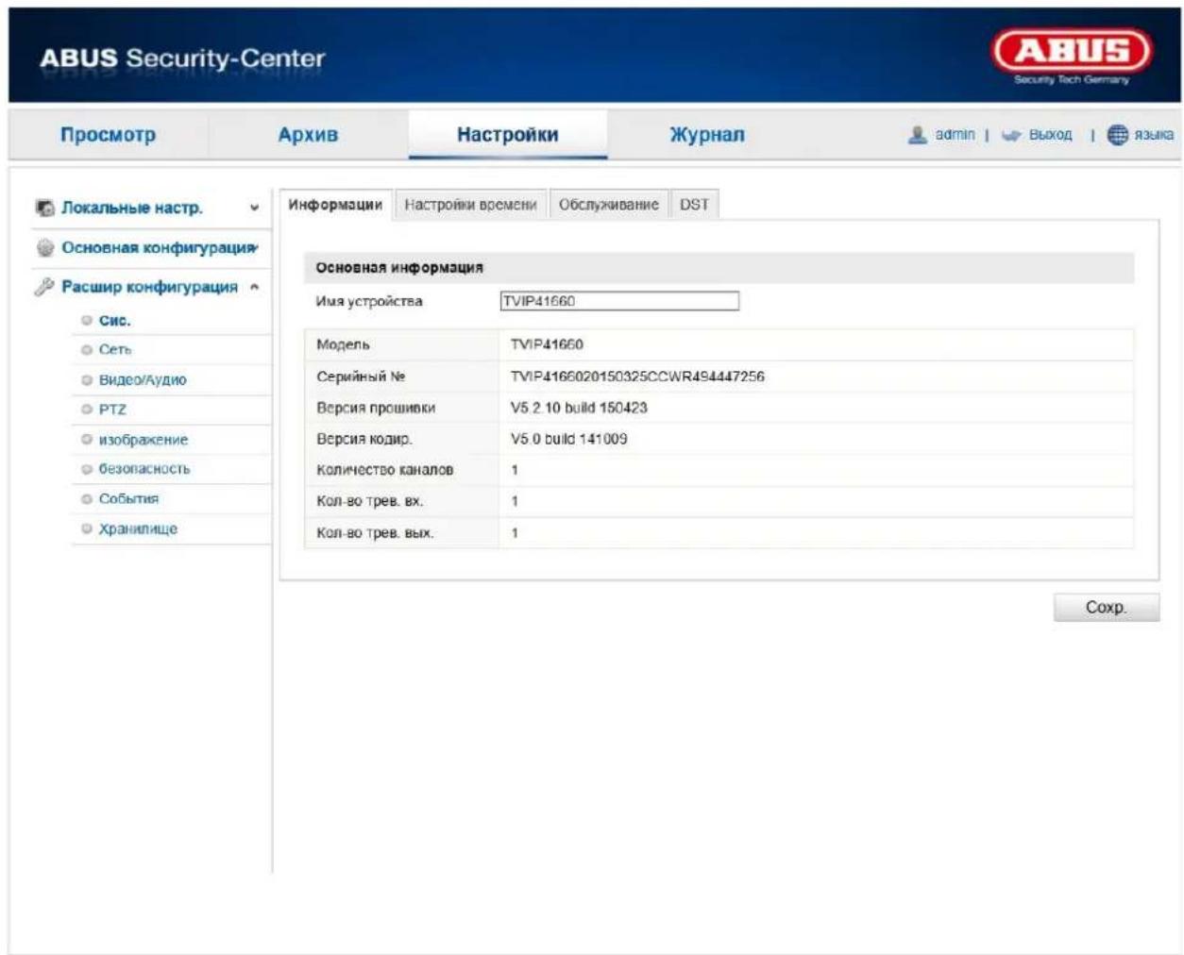Click the Выход logout link
Viewport: 1184px width, 955px height.
pos(1050,135)
